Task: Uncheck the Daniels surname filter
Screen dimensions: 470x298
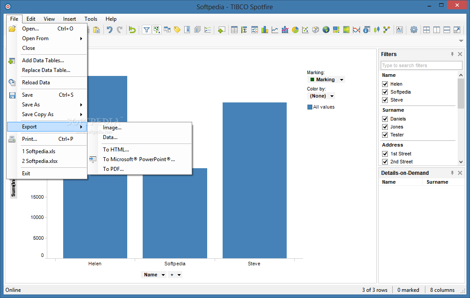Action: pos(385,119)
